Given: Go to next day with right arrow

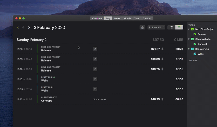Looking at the screenshot, I should click(x=29, y=27).
